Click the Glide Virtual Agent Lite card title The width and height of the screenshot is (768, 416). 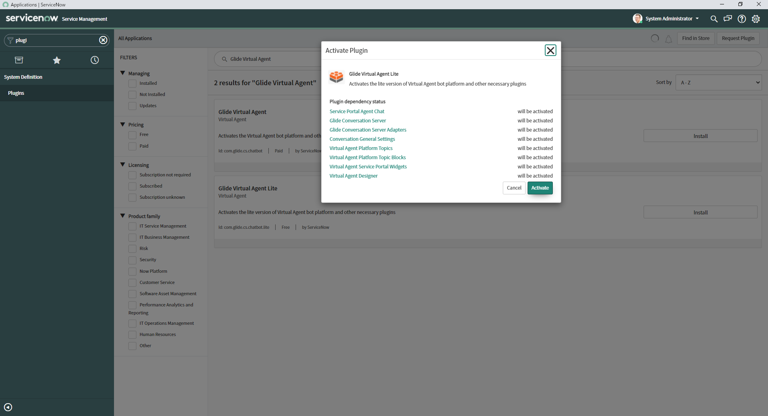click(248, 188)
